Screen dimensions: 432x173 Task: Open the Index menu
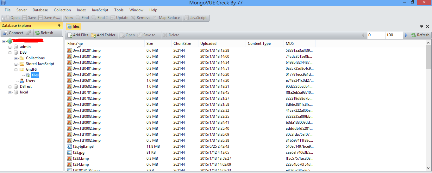click(81, 10)
